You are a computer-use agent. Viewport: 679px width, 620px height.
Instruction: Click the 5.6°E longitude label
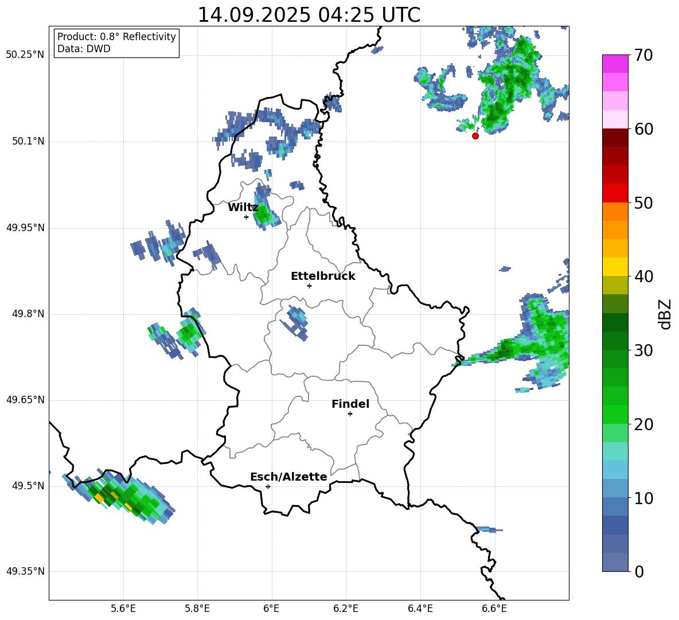coord(123,609)
